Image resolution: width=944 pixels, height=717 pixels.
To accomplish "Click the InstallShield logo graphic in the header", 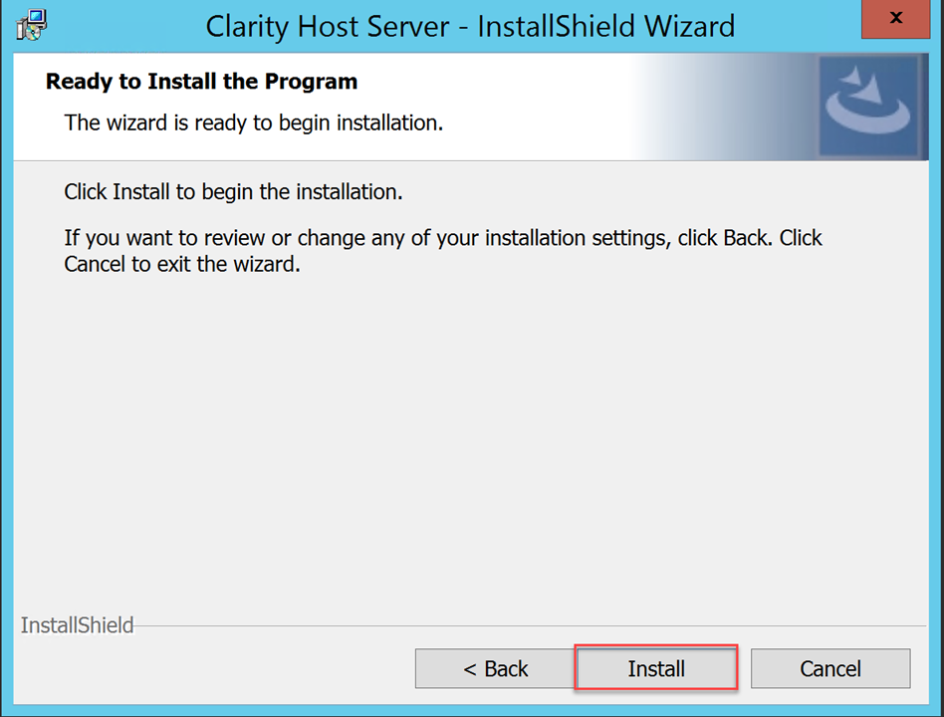I will [x=866, y=106].
